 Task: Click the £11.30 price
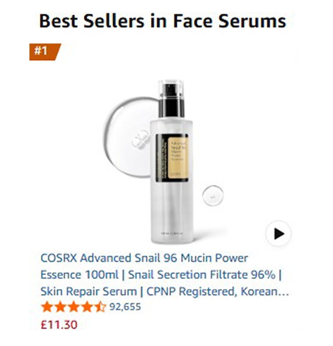(59, 325)
